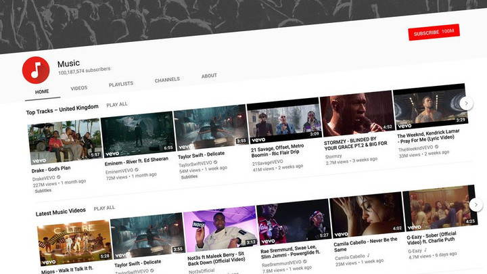This screenshot has width=487, height=274.
Task: Click the EminemVEVO channel name
Action: tap(119, 171)
